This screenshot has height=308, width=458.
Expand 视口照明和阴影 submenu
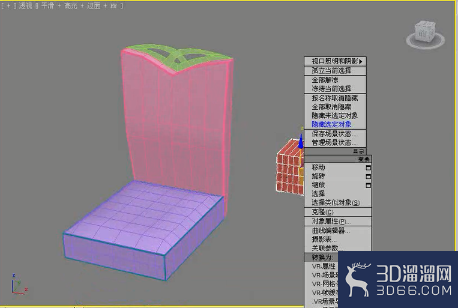click(x=335, y=61)
